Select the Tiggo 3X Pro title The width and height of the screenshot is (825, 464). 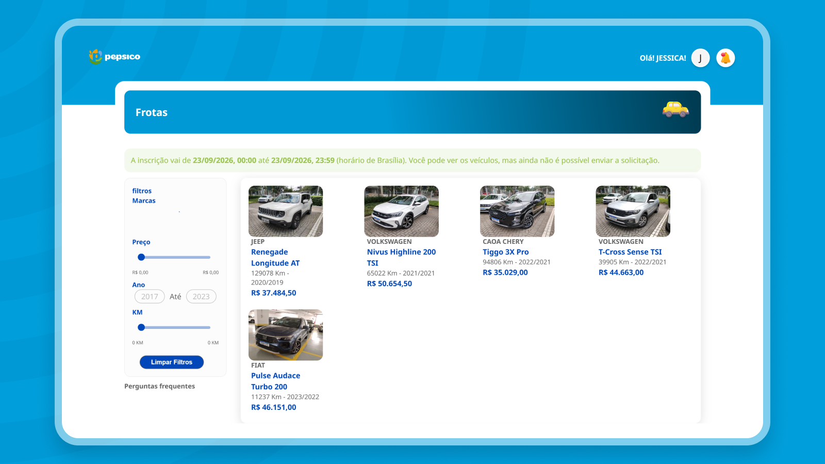coord(506,252)
